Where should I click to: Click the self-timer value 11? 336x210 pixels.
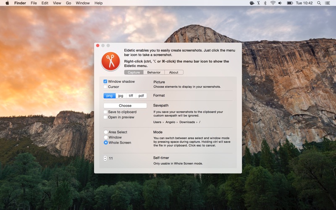pyautogui.click(x=111, y=158)
